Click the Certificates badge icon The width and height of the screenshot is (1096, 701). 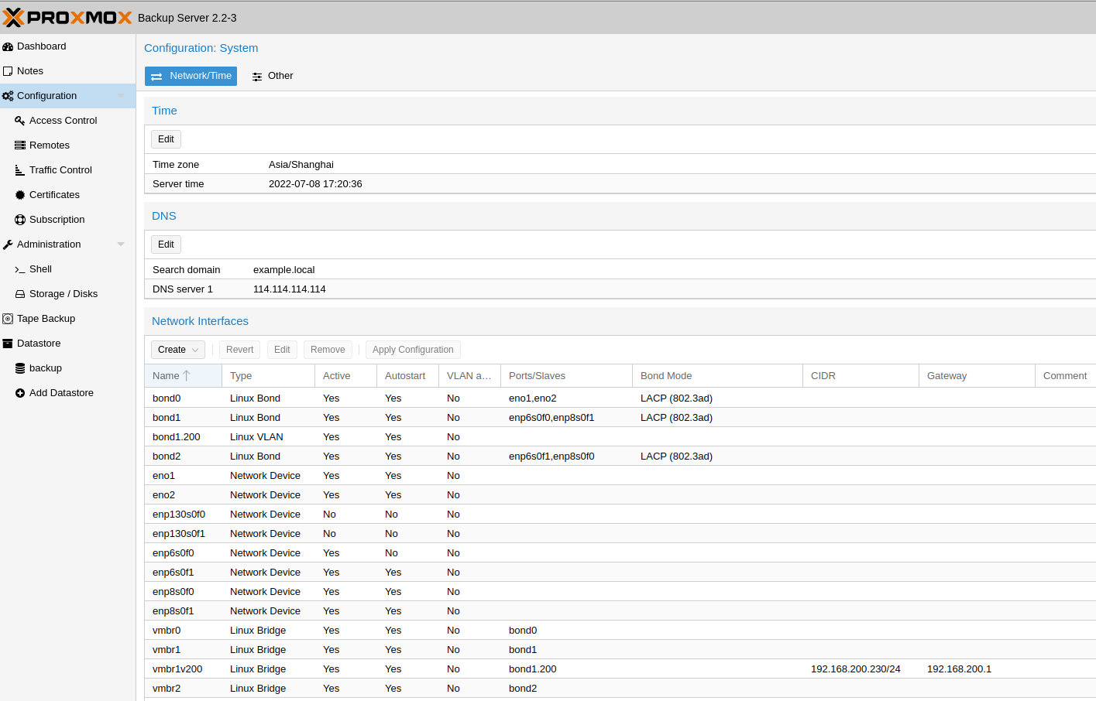click(x=20, y=195)
